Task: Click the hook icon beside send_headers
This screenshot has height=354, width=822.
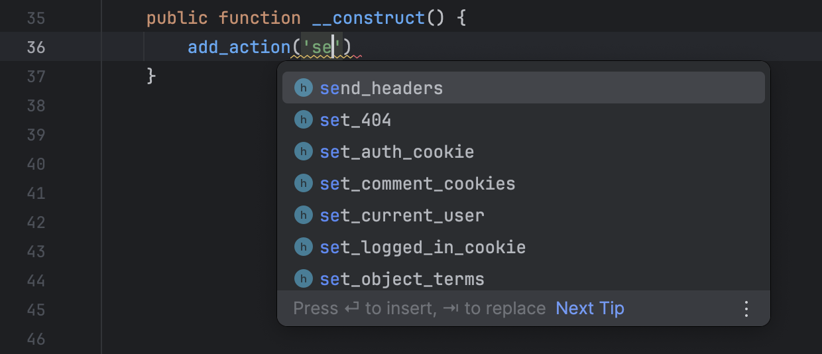Action: coord(303,88)
